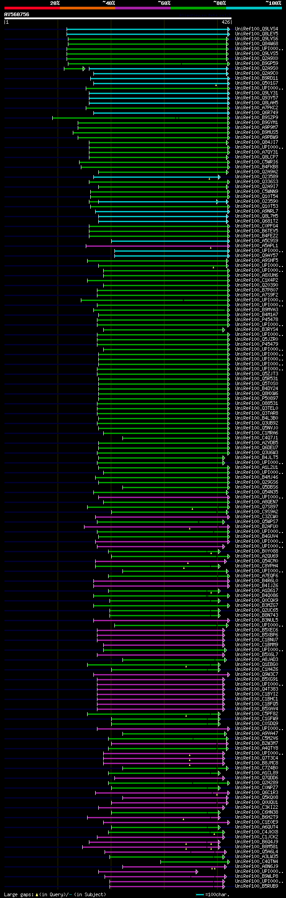Screen dimensions: 286x898
Task: Click label UniRef100_B9MUS5
Action: pyautogui.click(x=257, y=133)
